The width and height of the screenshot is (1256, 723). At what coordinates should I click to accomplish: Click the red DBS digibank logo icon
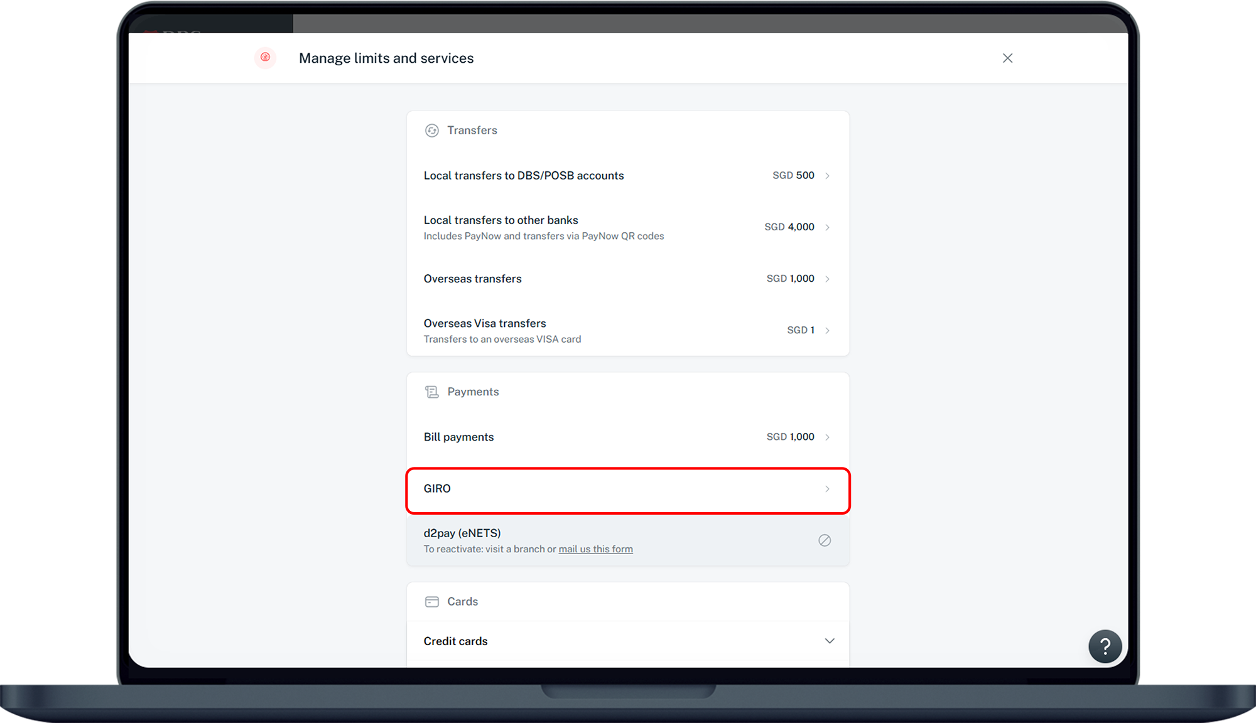coord(265,58)
